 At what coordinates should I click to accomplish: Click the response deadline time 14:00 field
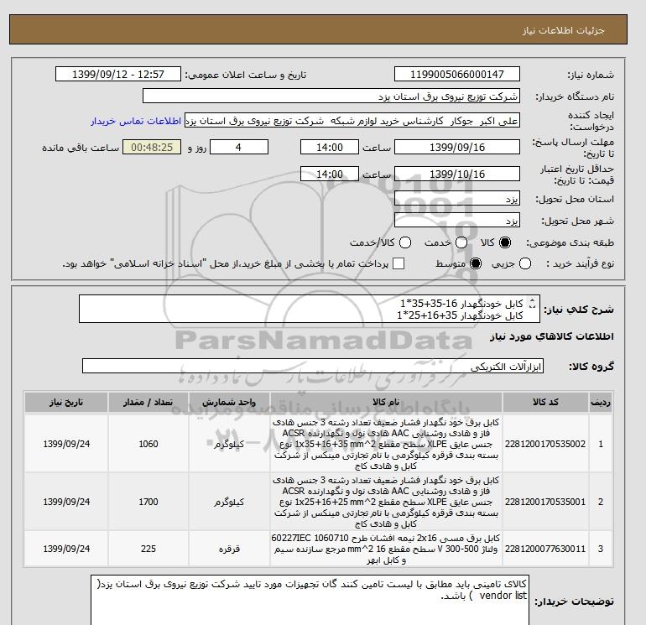coord(330,147)
